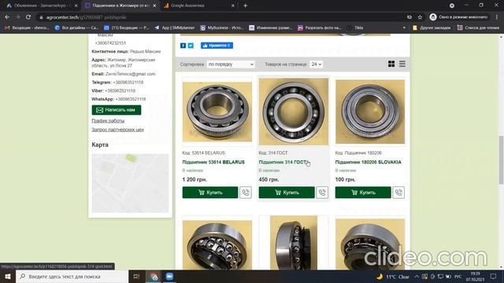The image size is (504, 283).
Task: Click the Нравится like button
Action: tap(217, 46)
